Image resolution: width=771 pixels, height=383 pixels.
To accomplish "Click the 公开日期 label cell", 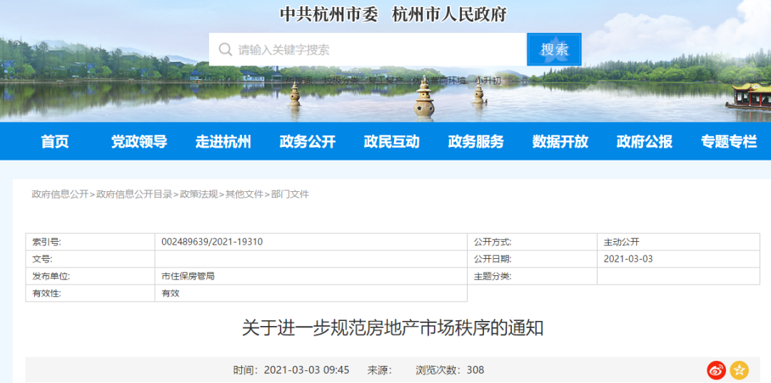I will point(532,260).
